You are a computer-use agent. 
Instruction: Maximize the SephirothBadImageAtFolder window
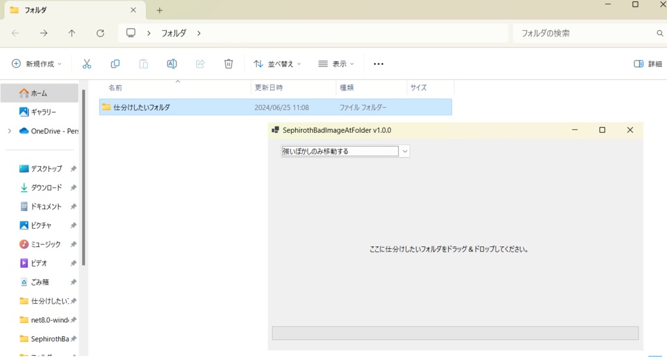click(x=602, y=130)
